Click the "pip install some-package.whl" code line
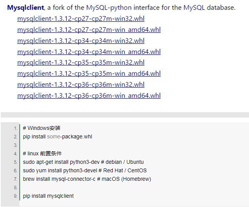 coord(57,136)
